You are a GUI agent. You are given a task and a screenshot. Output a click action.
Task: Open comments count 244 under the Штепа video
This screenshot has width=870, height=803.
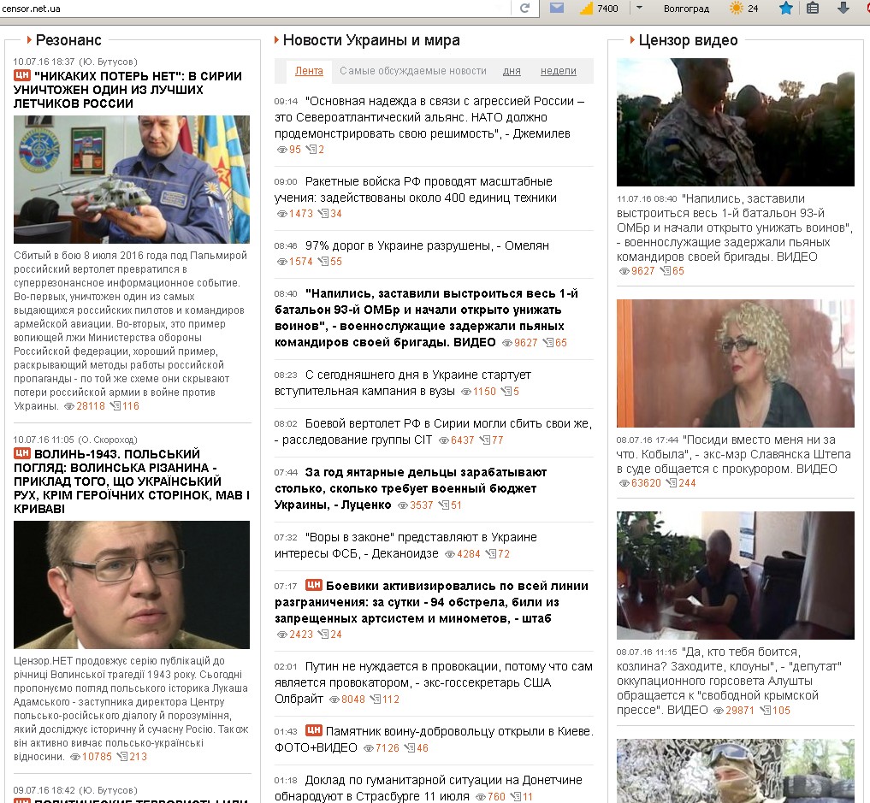click(x=681, y=483)
